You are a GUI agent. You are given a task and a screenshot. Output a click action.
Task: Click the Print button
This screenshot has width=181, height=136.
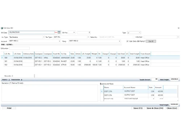pyautogui.click(x=9, y=108)
